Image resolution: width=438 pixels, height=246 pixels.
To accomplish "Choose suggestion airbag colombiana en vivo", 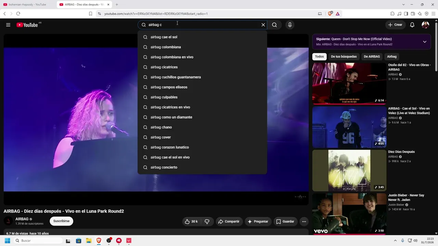I will tap(202, 57).
